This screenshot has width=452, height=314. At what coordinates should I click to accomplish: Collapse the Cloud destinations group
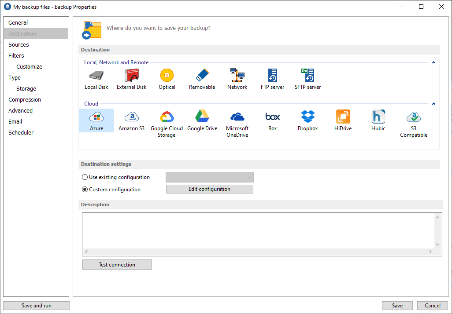pyautogui.click(x=433, y=104)
